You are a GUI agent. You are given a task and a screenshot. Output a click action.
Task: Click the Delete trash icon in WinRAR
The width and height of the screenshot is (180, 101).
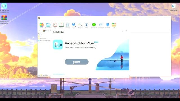click(67, 26)
